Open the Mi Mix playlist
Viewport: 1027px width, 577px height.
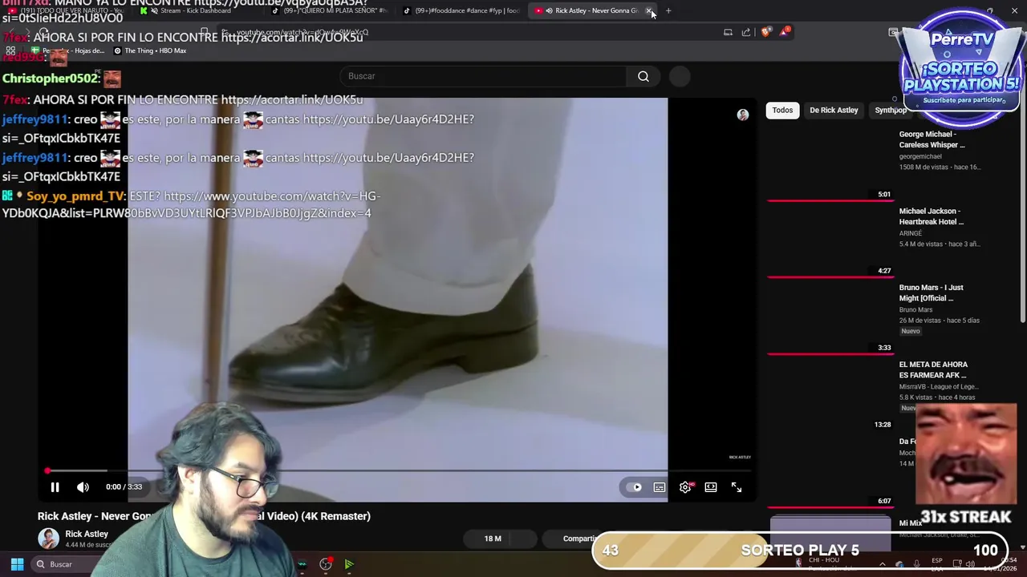pos(910,523)
